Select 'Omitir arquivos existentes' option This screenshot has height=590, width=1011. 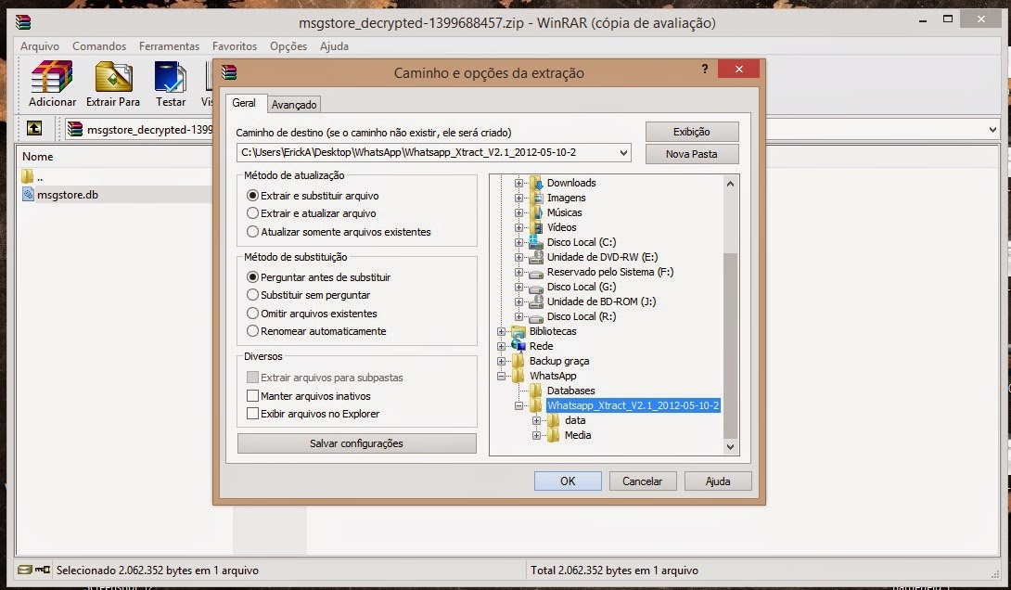[252, 314]
